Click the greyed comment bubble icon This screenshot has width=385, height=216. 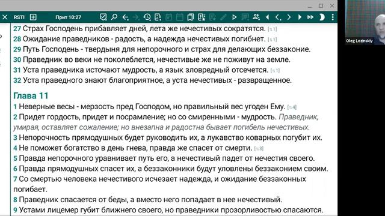245,17
